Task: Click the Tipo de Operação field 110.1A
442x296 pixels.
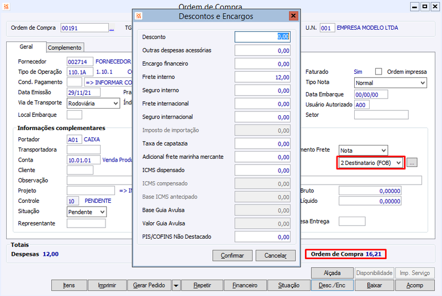Action: [80, 72]
